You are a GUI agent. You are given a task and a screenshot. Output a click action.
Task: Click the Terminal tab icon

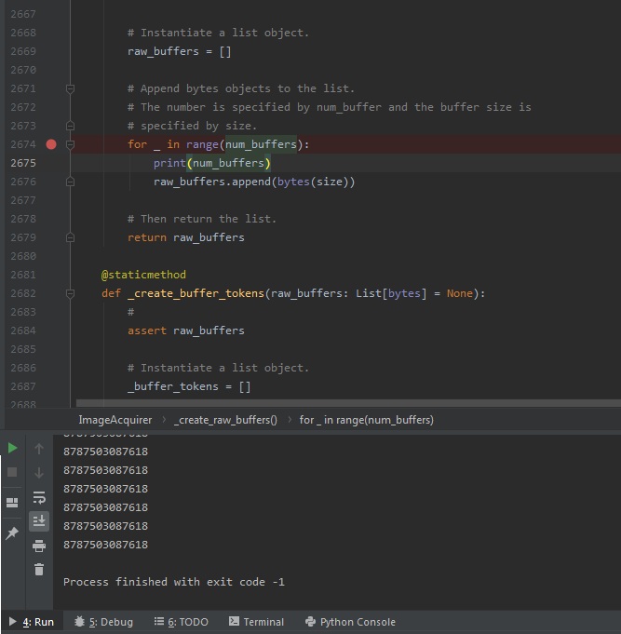[234, 621]
